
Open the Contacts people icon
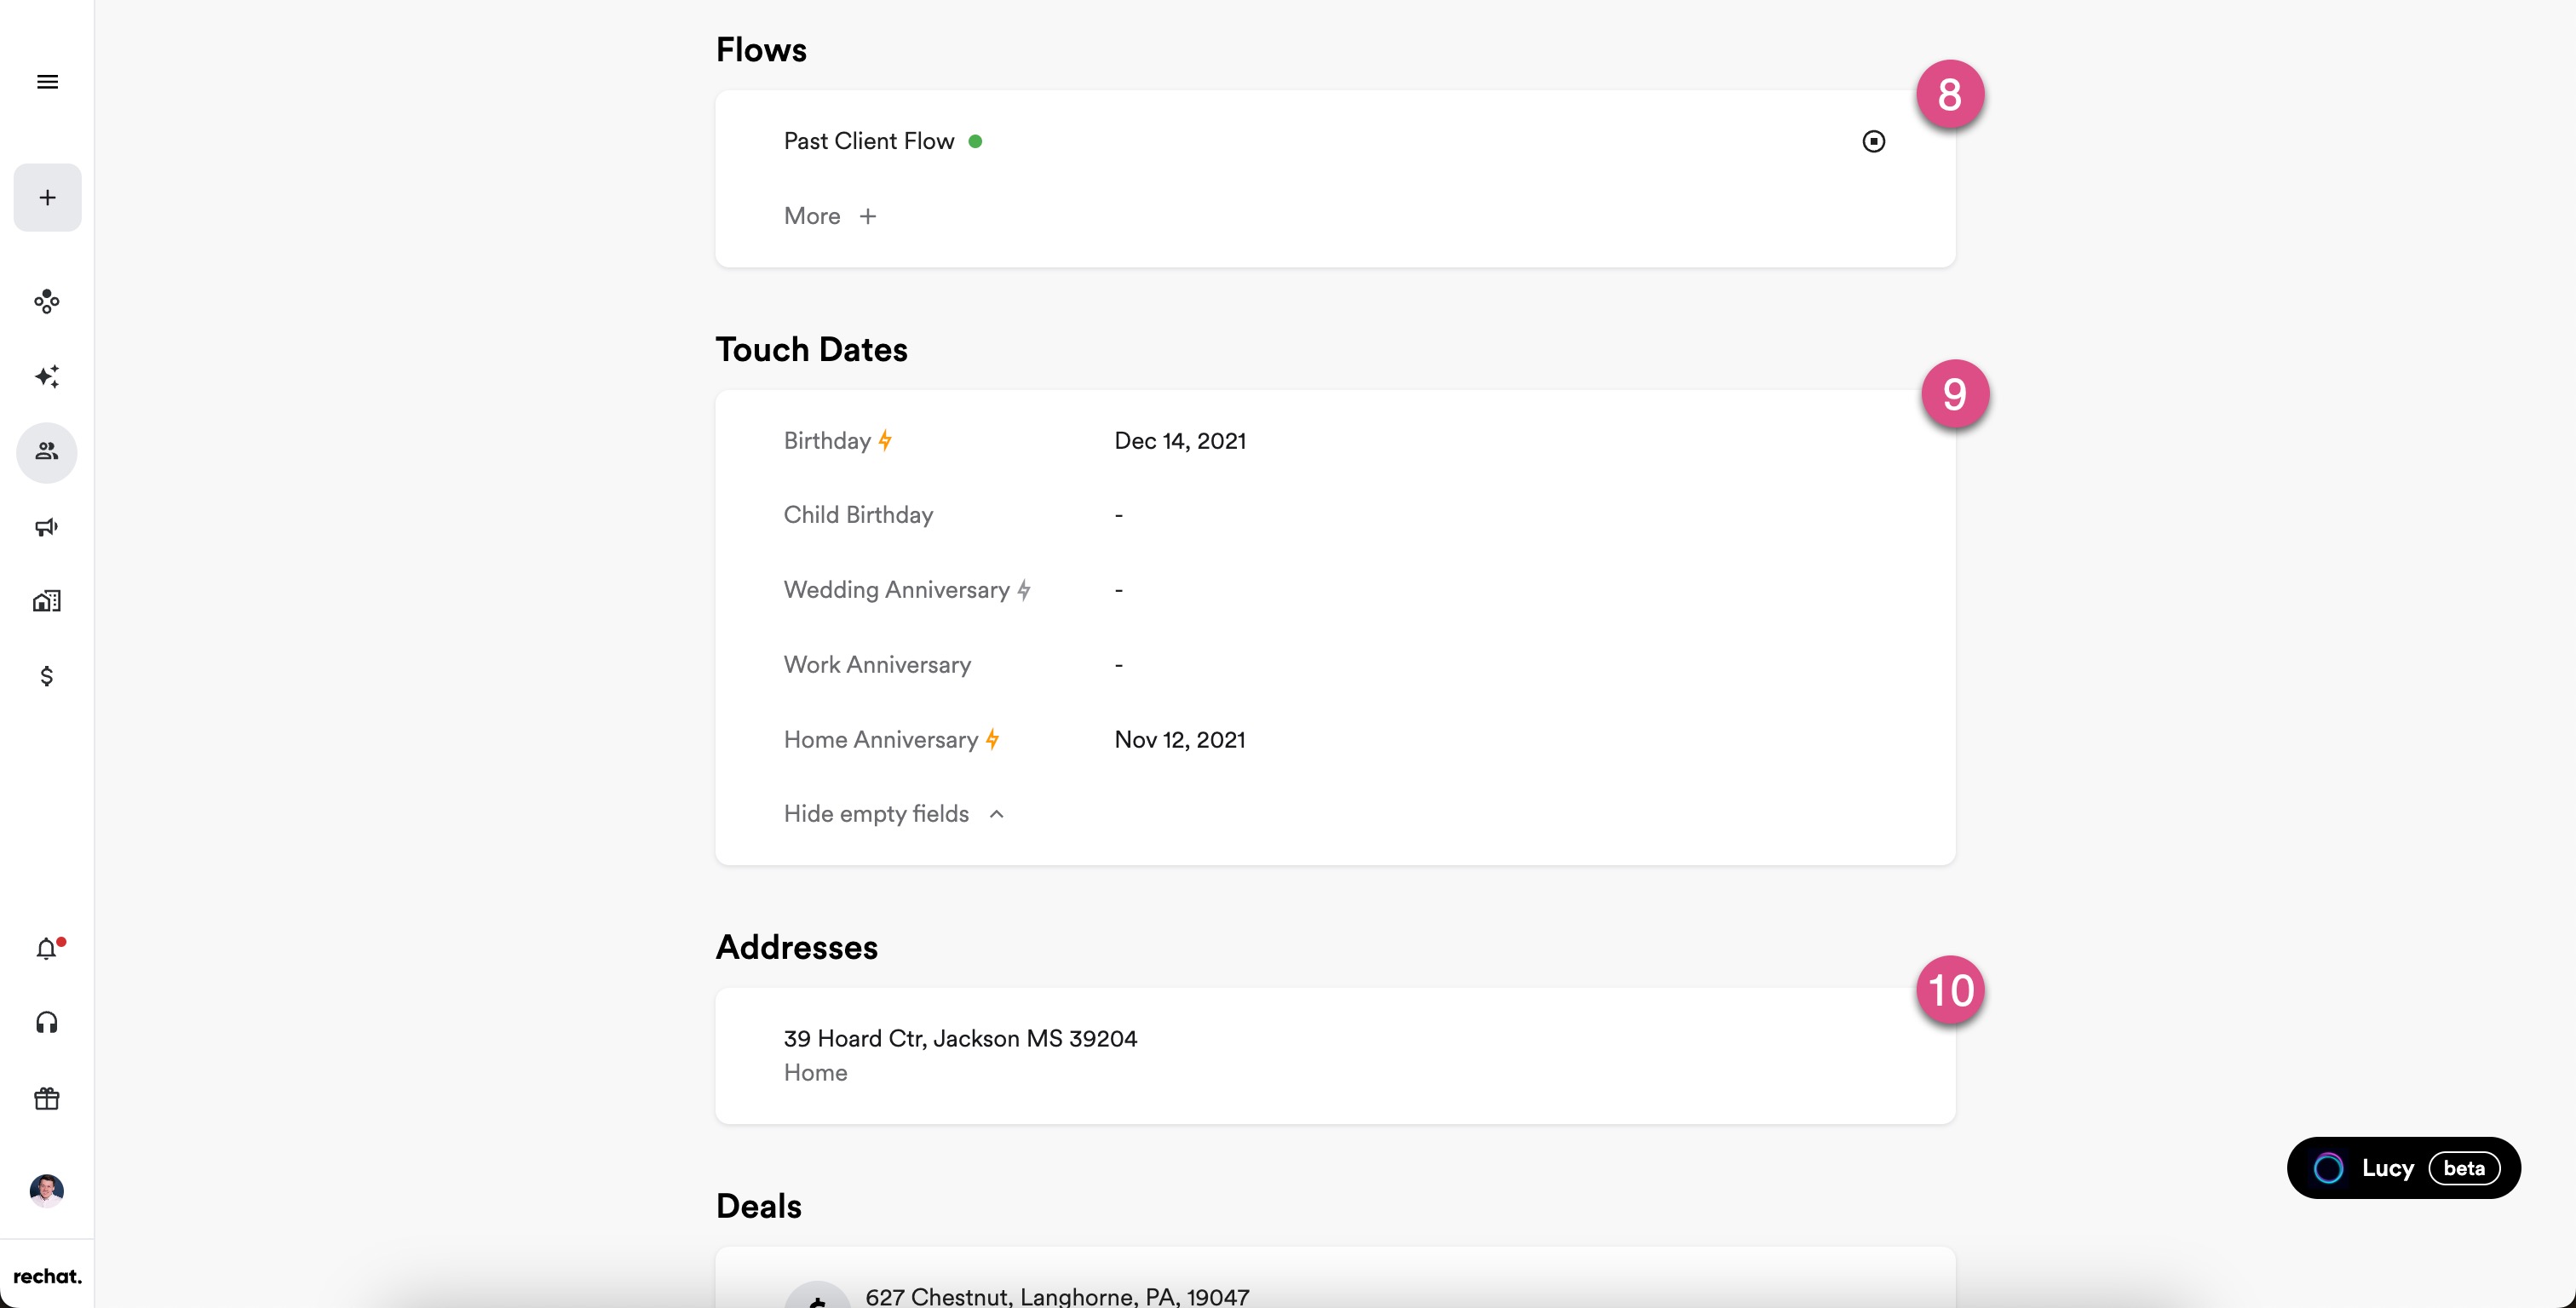coord(47,452)
